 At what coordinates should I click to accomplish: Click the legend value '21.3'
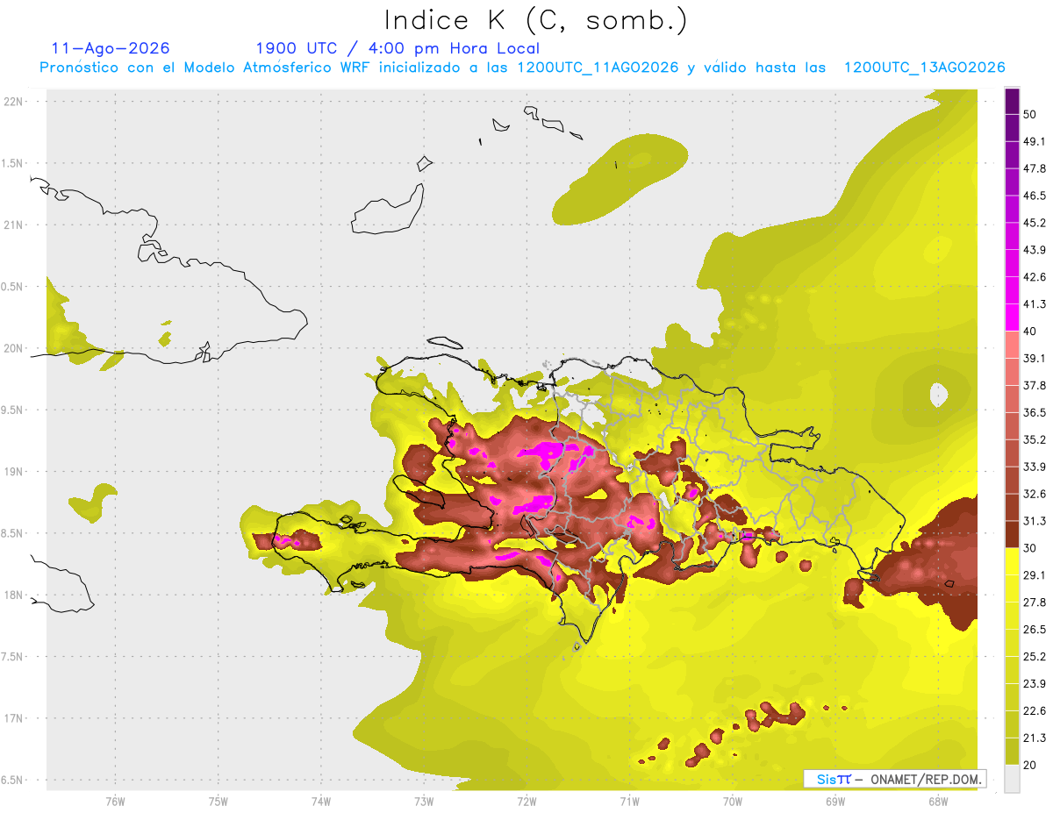(x=1035, y=738)
